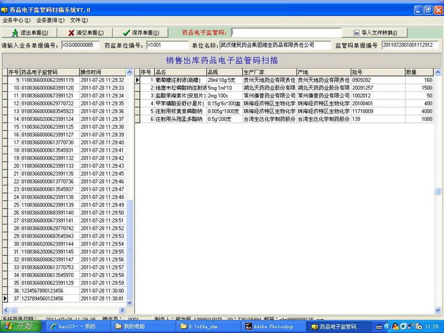Click the 监管码单据编号 field
Viewport: 444px width, 333px height.
coord(409,45)
